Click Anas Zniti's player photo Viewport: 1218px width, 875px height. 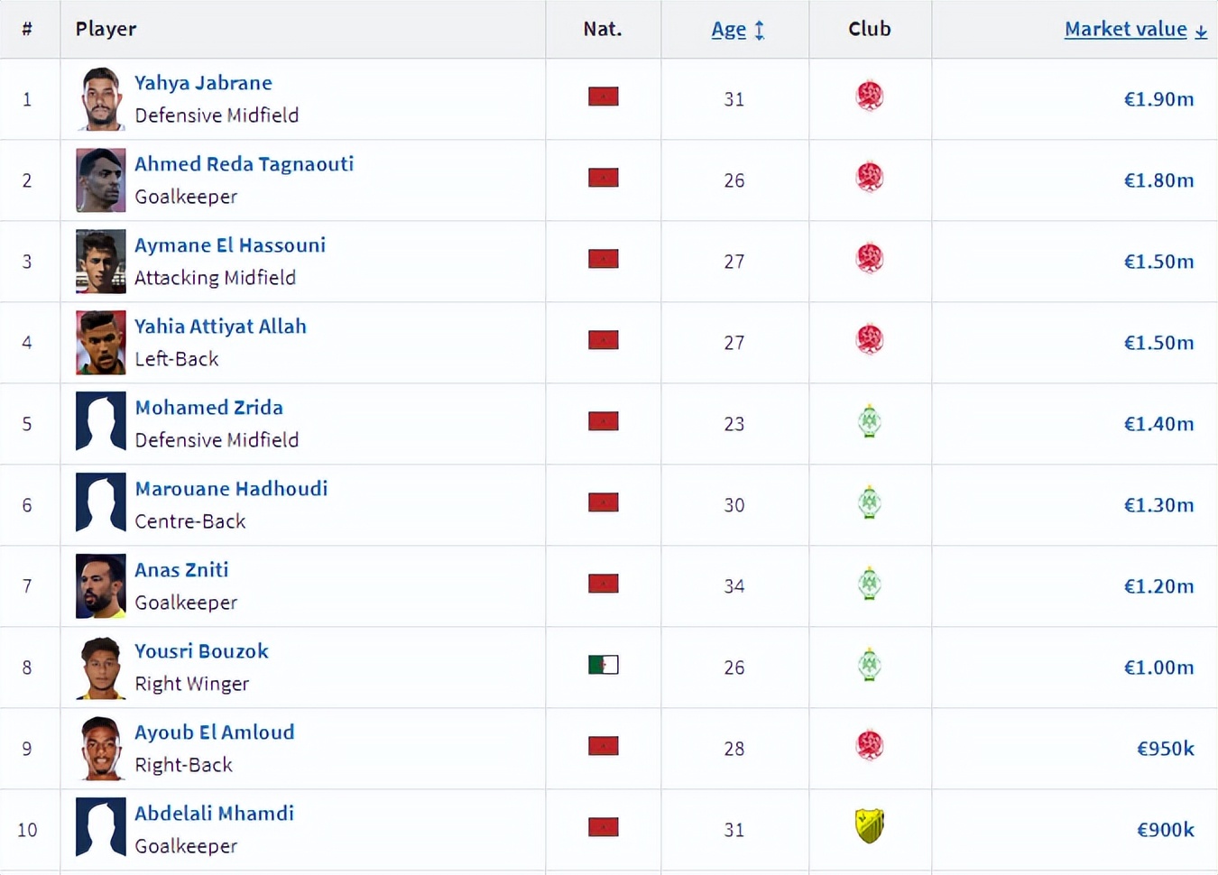(x=100, y=586)
